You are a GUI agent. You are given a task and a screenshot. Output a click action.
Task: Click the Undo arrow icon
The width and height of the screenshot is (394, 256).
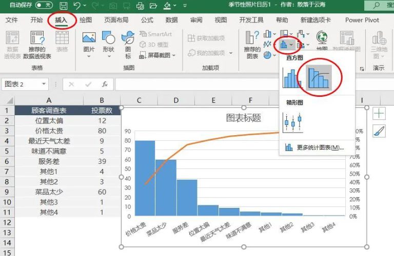[x=77, y=6]
